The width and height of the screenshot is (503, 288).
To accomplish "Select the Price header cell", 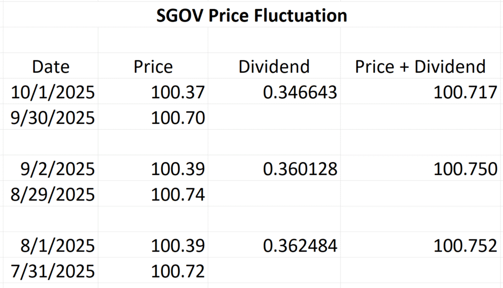I will [153, 67].
